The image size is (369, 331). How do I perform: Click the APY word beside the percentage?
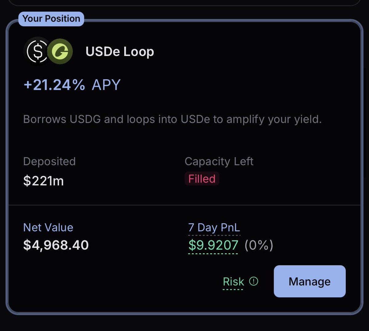(106, 85)
